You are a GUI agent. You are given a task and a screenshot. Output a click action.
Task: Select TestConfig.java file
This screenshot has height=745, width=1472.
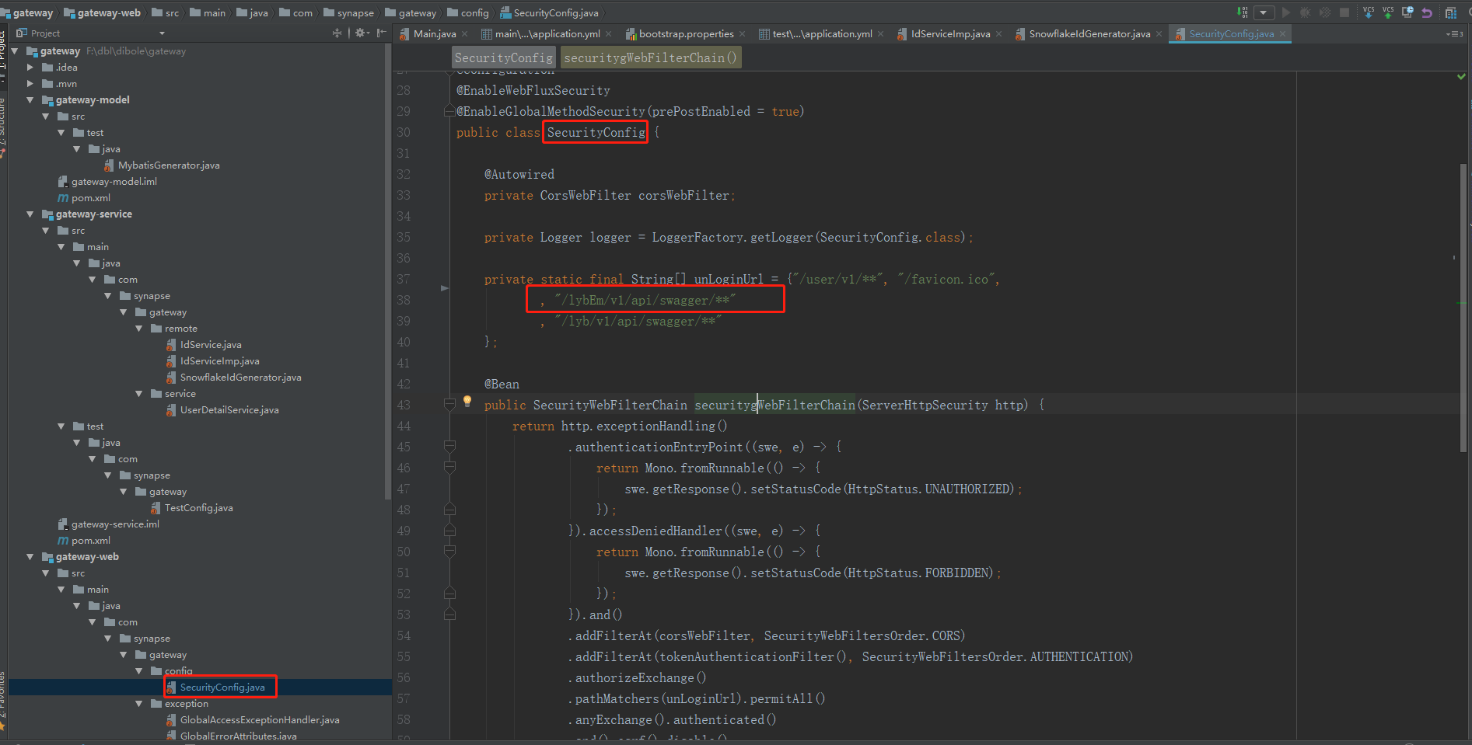coord(192,507)
